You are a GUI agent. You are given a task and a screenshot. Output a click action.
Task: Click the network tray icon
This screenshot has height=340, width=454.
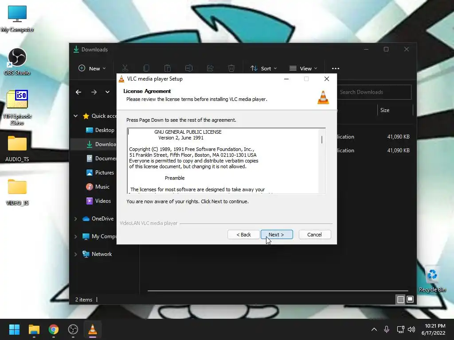coord(400,329)
